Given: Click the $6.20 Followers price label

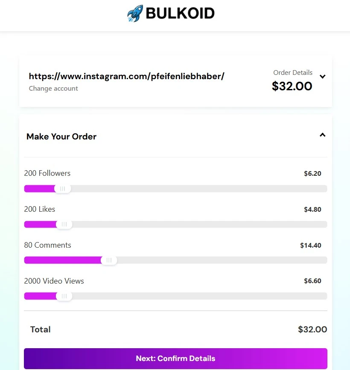Looking at the screenshot, I should coord(312,173).
